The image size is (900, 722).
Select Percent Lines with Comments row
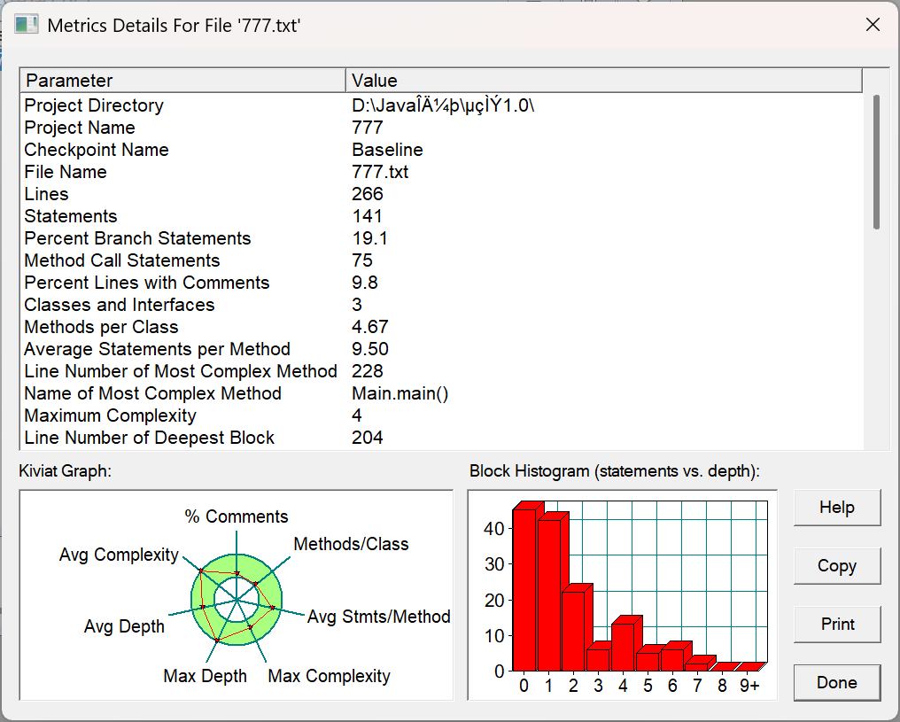442,283
